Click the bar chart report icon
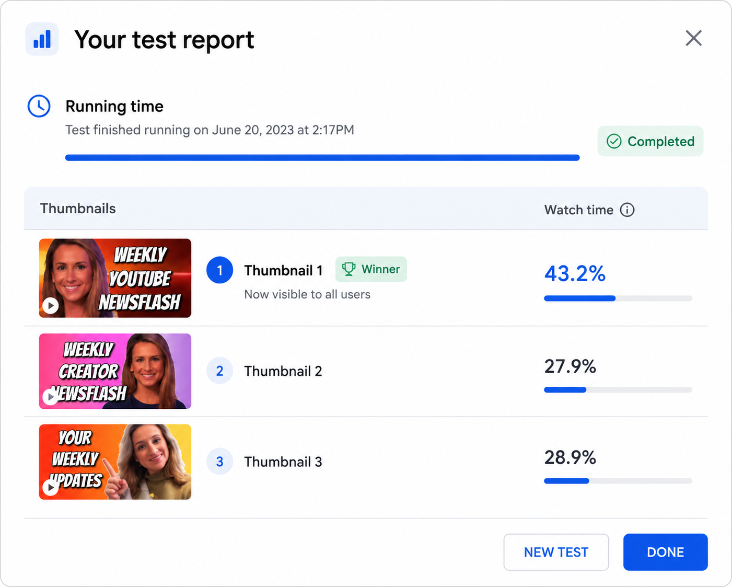Image resolution: width=732 pixels, height=587 pixels. tap(42, 39)
